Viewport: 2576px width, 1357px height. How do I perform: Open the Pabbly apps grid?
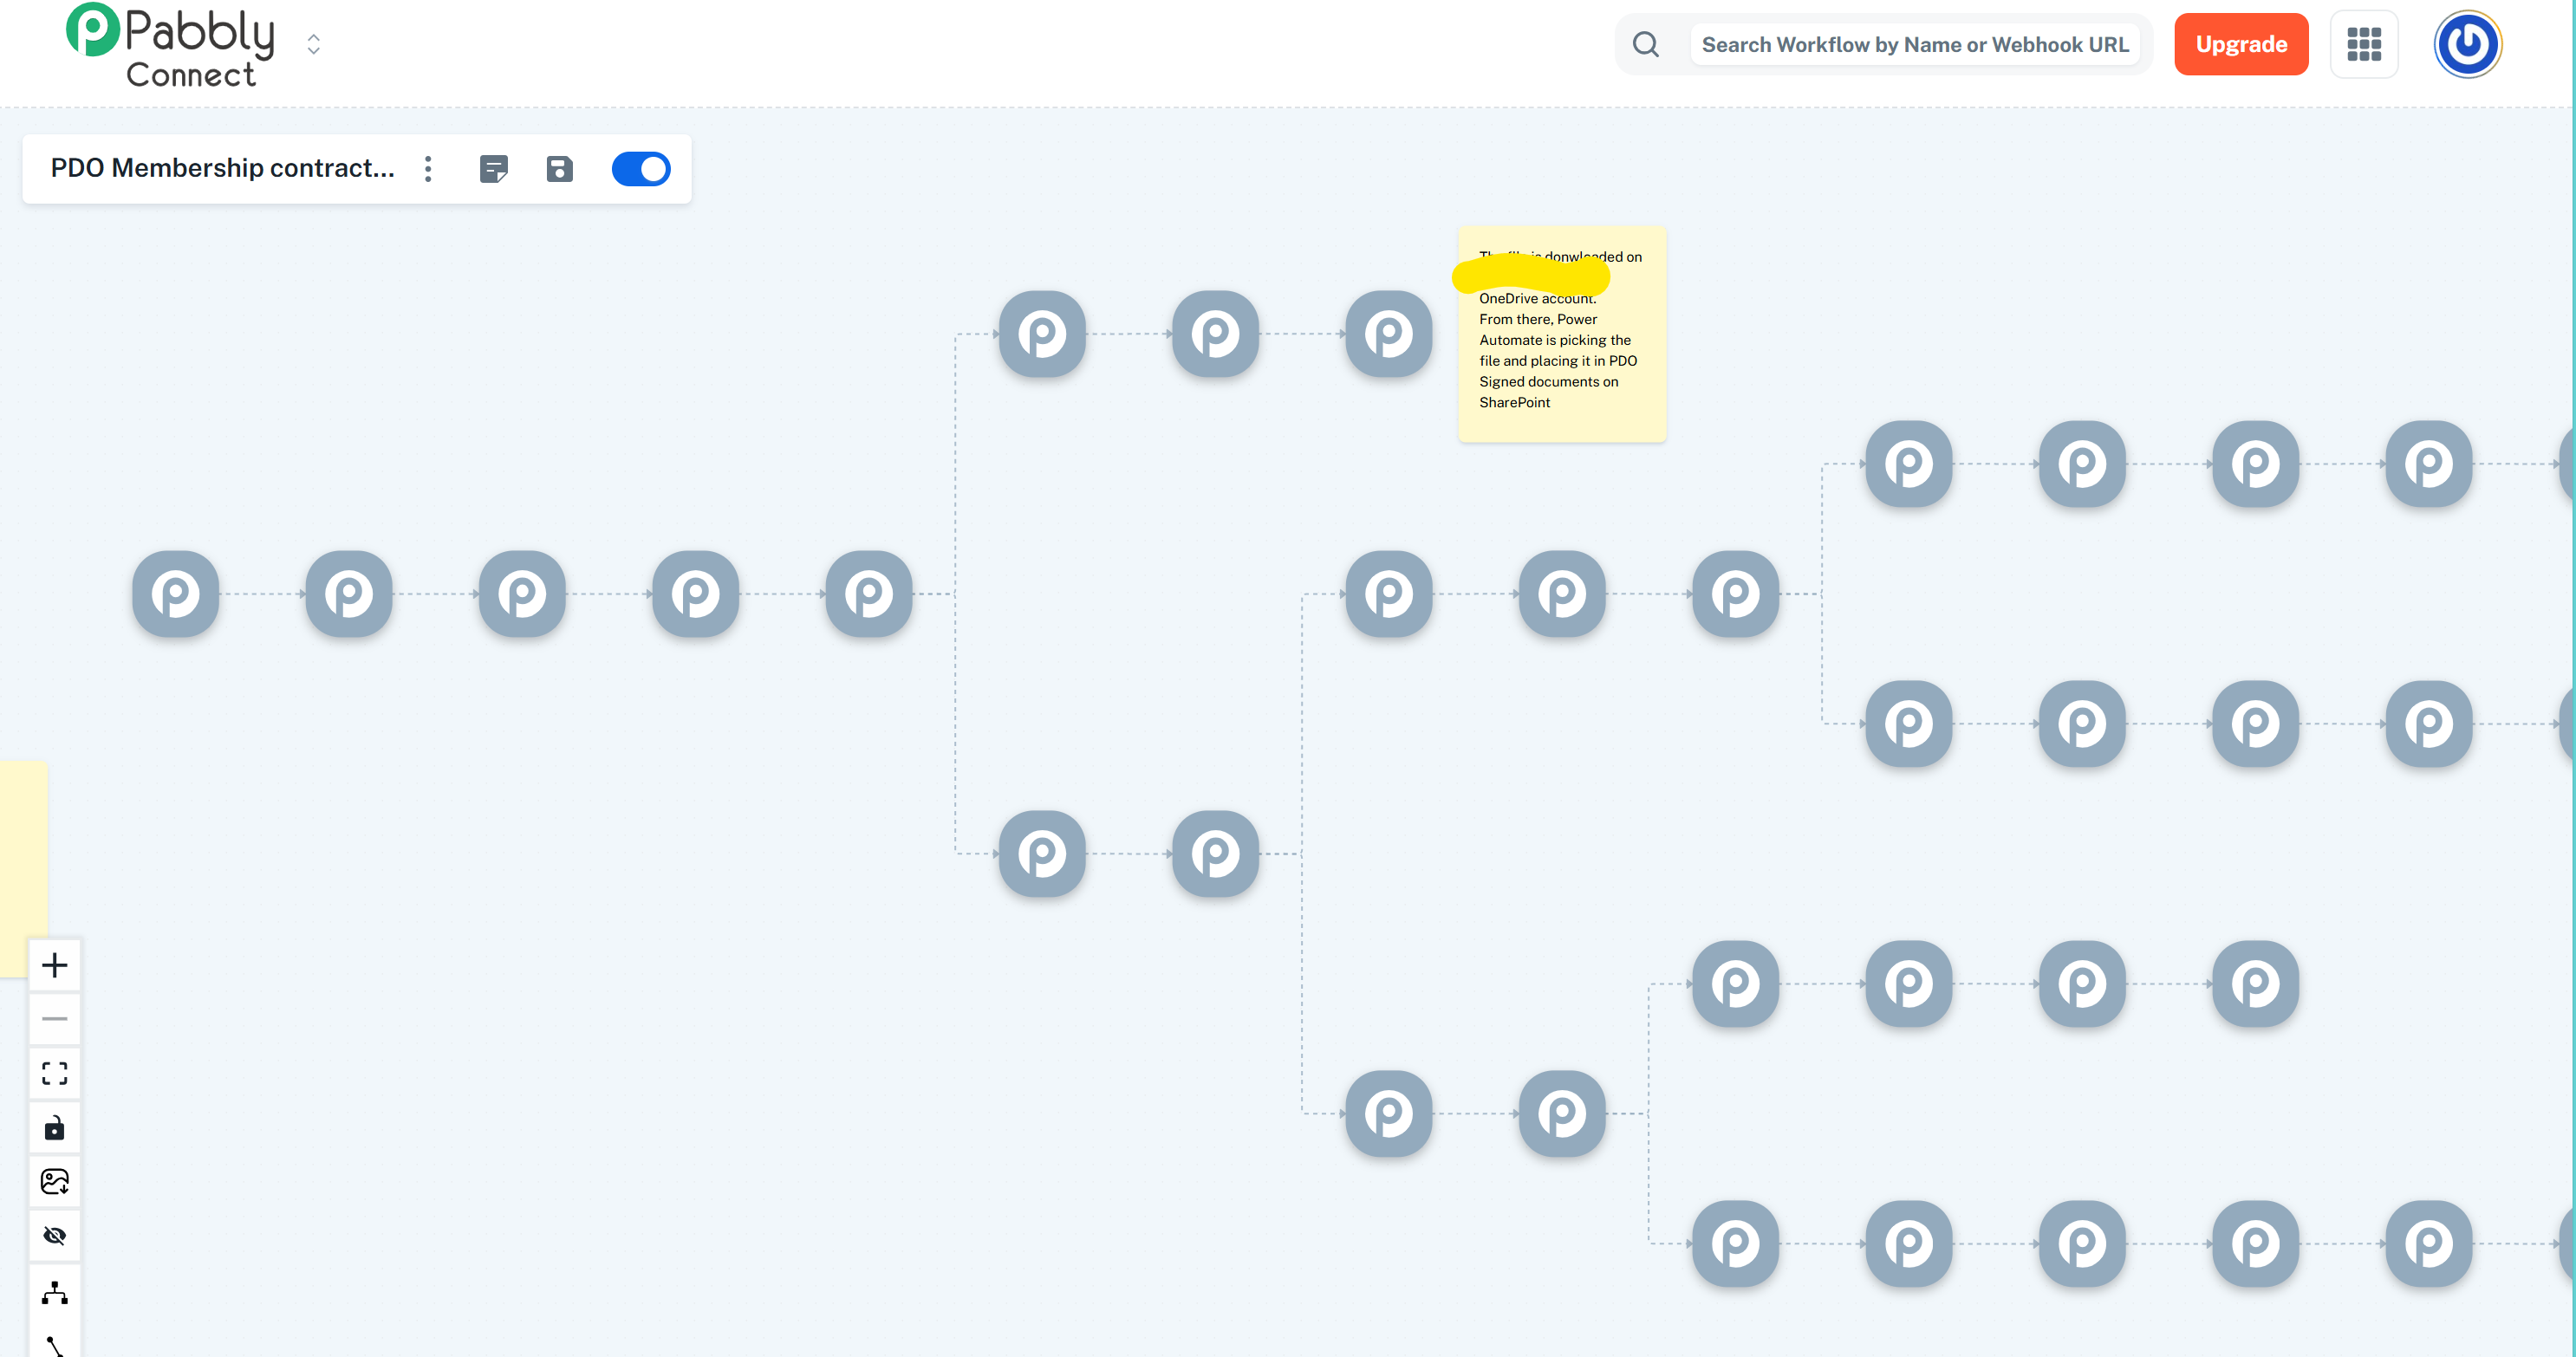(x=2364, y=44)
